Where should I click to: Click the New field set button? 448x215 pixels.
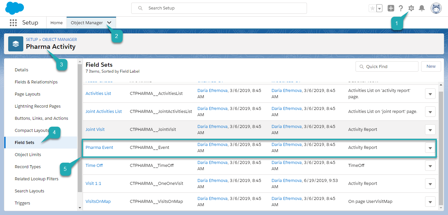(x=431, y=66)
